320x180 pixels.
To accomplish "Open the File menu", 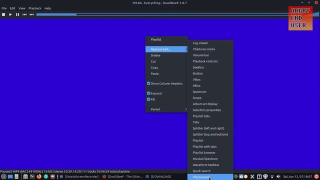I will tap(4, 8).
